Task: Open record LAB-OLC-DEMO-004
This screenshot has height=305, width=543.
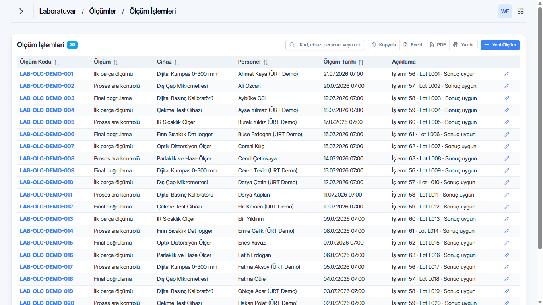Action: pos(47,110)
